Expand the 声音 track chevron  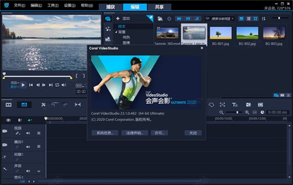pyautogui.click(x=38, y=171)
